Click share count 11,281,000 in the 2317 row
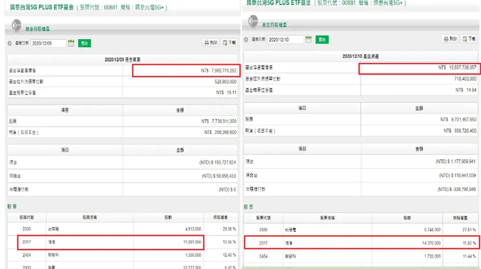This screenshot has width=481, height=269. click(x=192, y=242)
